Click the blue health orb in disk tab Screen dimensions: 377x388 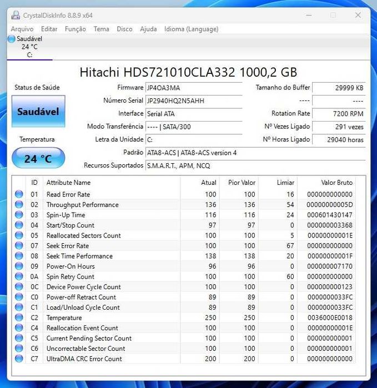[x=12, y=39]
